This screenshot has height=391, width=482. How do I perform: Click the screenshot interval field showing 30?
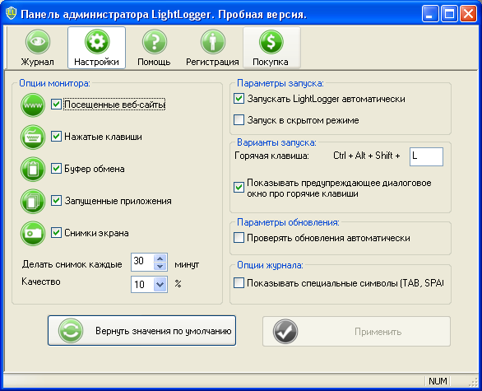[x=142, y=262]
